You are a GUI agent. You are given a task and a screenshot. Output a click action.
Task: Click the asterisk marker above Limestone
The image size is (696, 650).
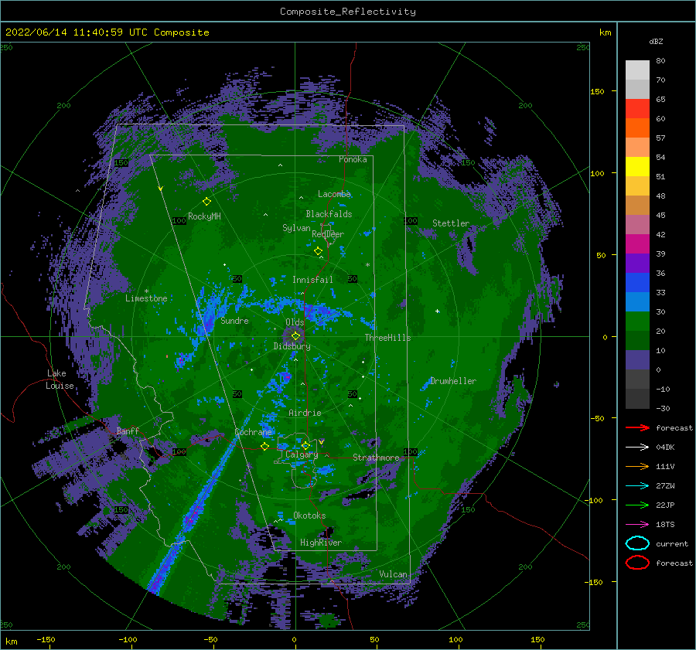point(146,291)
